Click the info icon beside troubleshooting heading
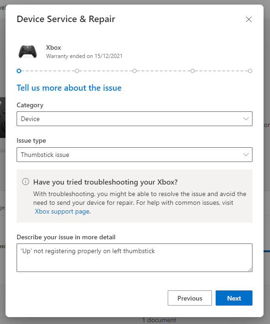 coord(25,182)
